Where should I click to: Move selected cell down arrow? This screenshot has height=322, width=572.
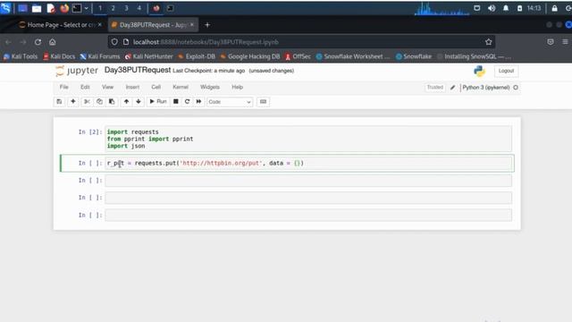(139, 101)
